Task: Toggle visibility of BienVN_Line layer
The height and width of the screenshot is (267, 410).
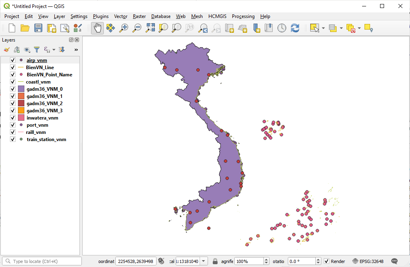Action: point(12,67)
